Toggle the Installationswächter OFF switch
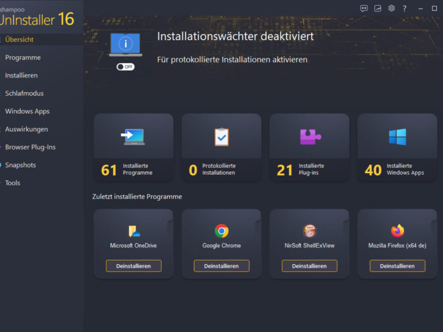443x332 pixels. (x=125, y=66)
